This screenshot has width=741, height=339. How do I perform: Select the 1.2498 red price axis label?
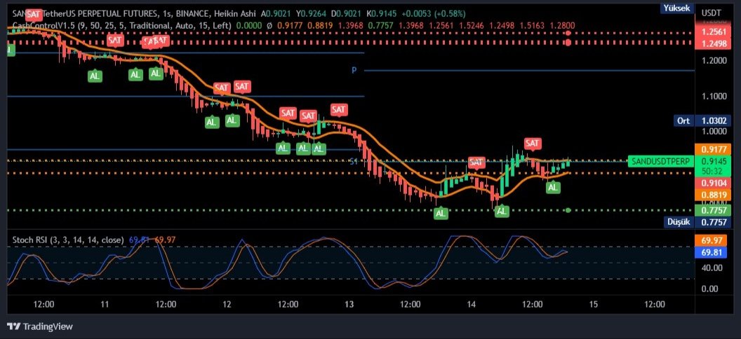pyautogui.click(x=714, y=44)
